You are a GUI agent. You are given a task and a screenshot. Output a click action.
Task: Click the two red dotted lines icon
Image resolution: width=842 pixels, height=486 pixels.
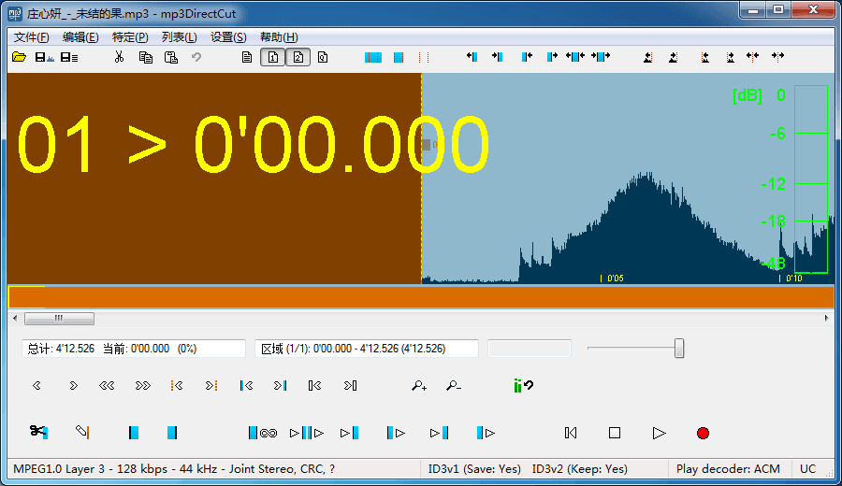coord(424,57)
